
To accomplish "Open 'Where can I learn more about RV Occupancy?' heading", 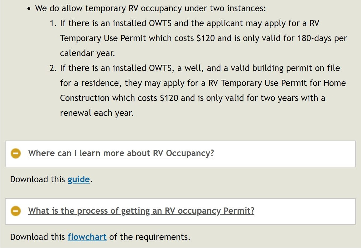I will 121,153.
